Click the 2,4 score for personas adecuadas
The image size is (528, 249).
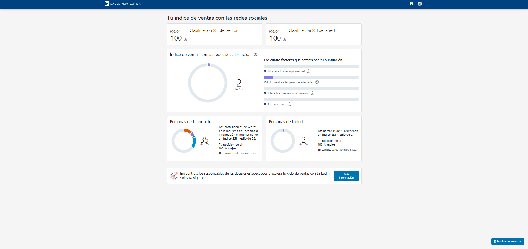click(x=266, y=82)
